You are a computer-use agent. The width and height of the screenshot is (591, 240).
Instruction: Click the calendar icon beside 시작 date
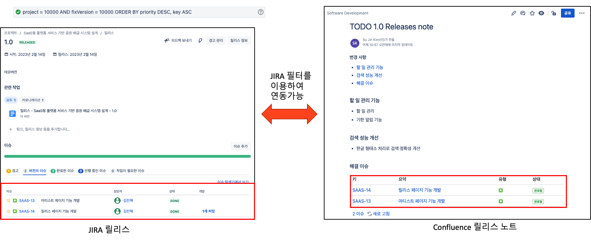coord(6,54)
